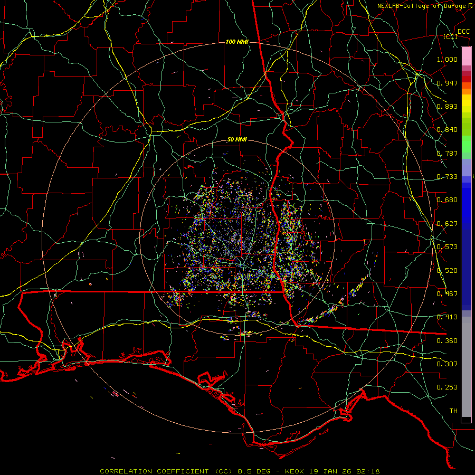Click the 50 NMI range ring label

(237, 140)
